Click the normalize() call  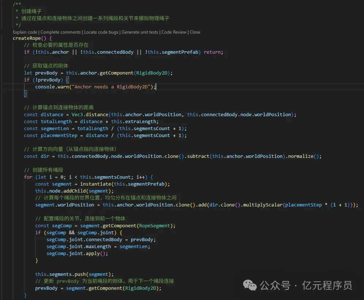pyautogui.click(x=304, y=156)
